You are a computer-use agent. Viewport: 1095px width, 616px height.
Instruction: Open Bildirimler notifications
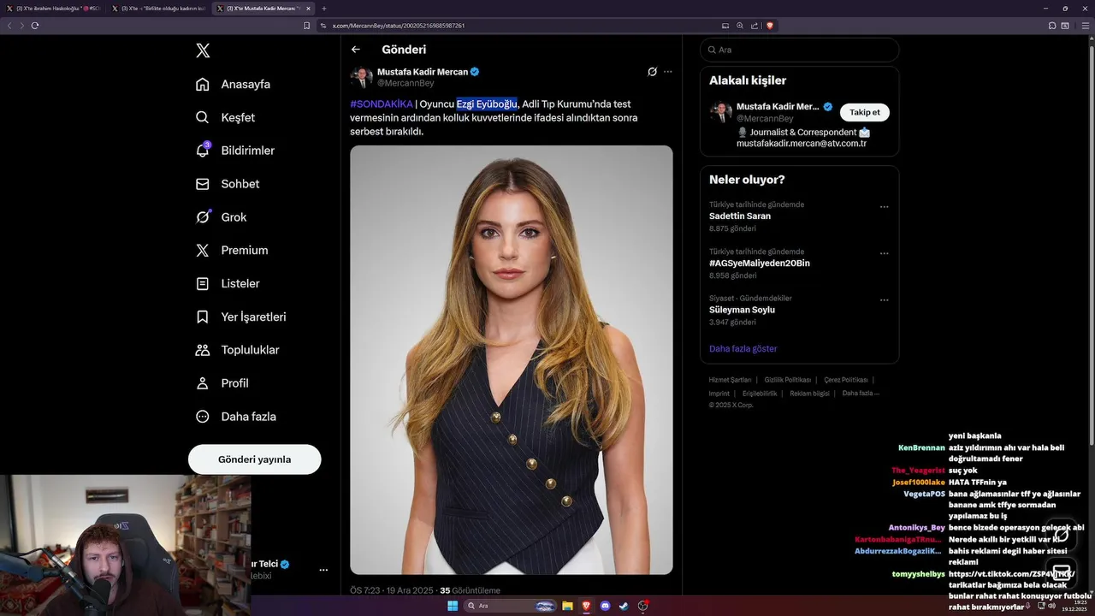(x=234, y=151)
